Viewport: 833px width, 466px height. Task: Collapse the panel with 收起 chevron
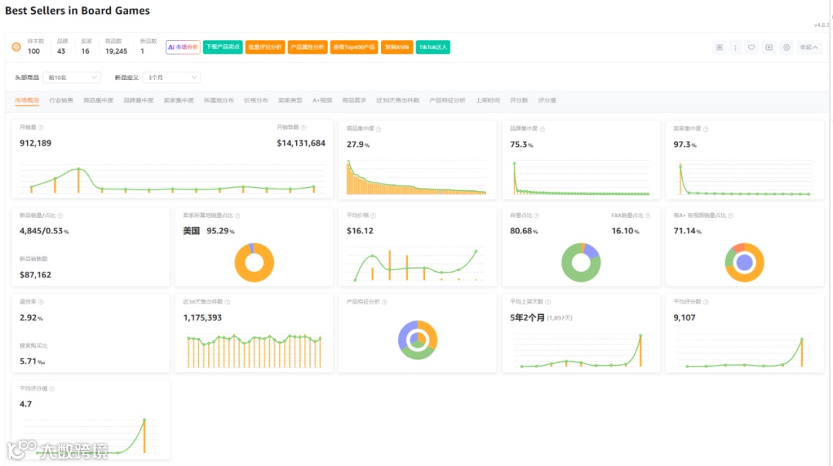pyautogui.click(x=809, y=47)
